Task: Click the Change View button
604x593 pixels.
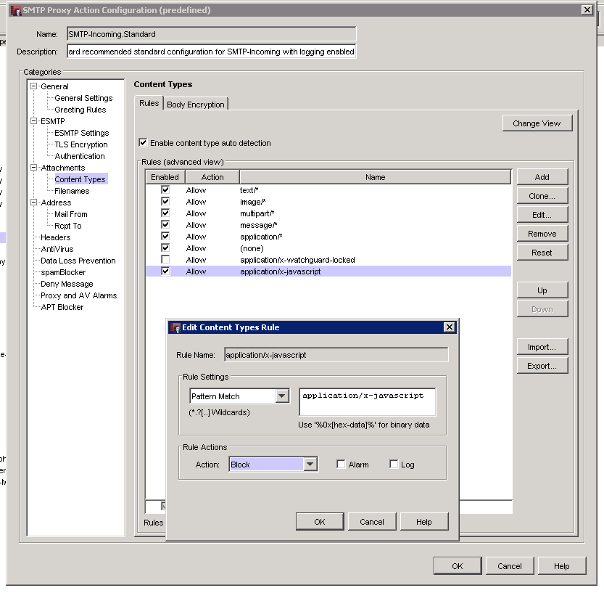Action: click(537, 123)
